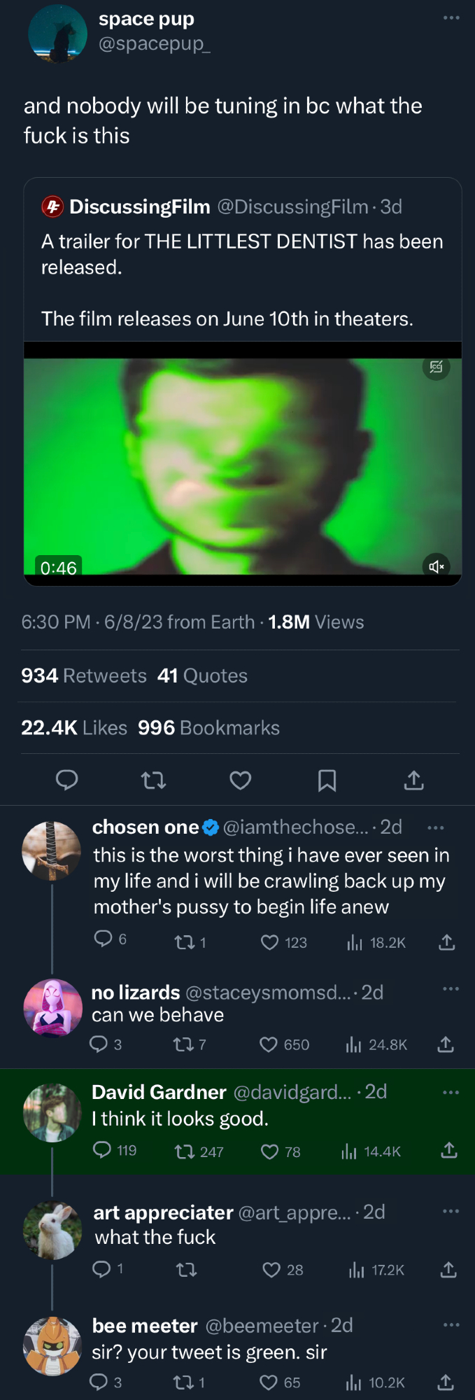Image resolution: width=475 pixels, height=1400 pixels.
Task: Unmute the Littlest Dentist trailer video
Action: tap(436, 566)
